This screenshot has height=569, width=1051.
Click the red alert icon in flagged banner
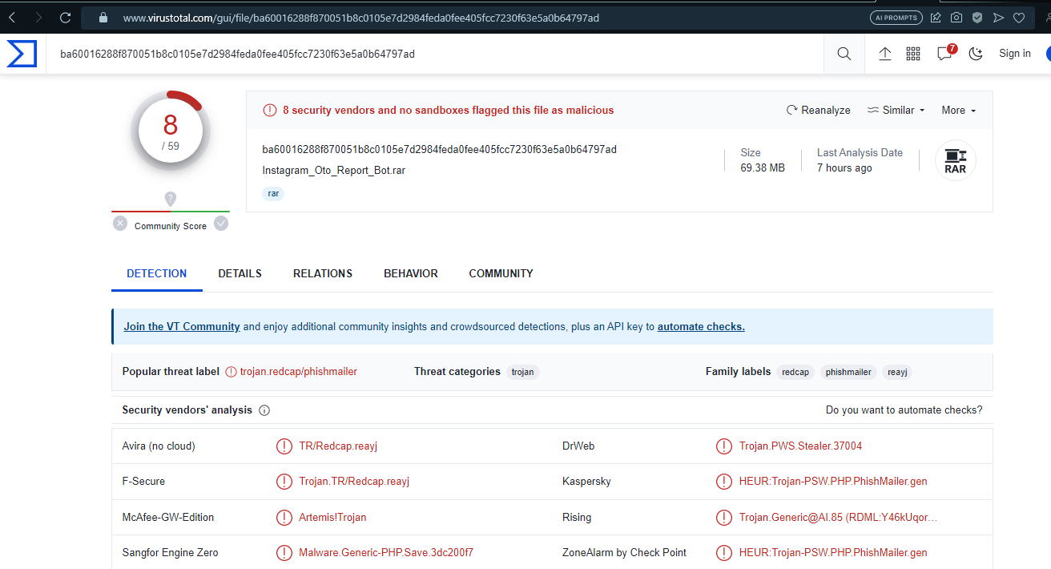tap(269, 111)
